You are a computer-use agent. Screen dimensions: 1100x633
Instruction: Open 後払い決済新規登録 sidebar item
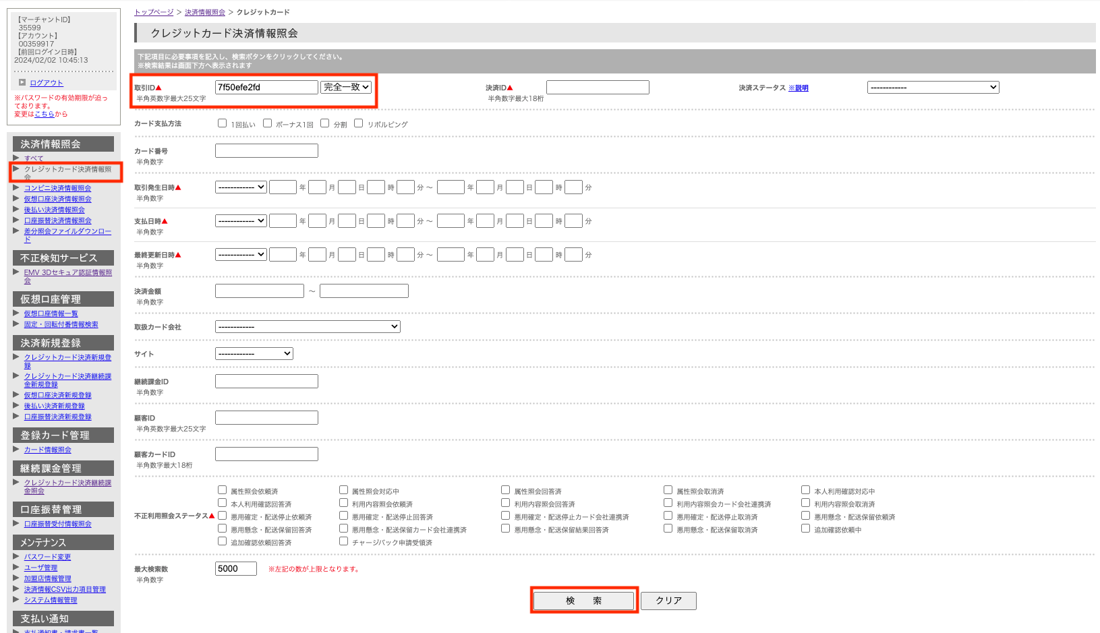pyautogui.click(x=54, y=406)
